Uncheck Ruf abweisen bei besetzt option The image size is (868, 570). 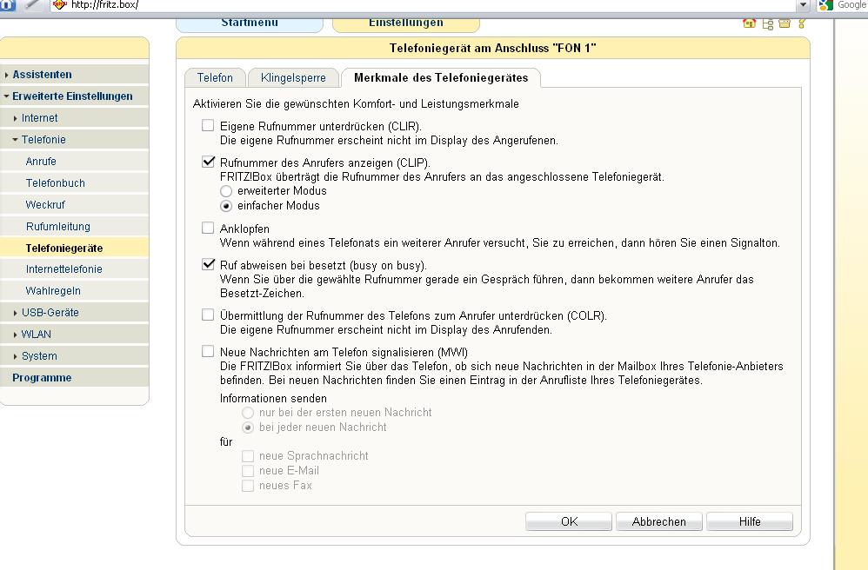coord(208,264)
